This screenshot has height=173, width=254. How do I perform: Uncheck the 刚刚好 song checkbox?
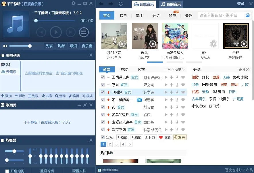(103, 92)
